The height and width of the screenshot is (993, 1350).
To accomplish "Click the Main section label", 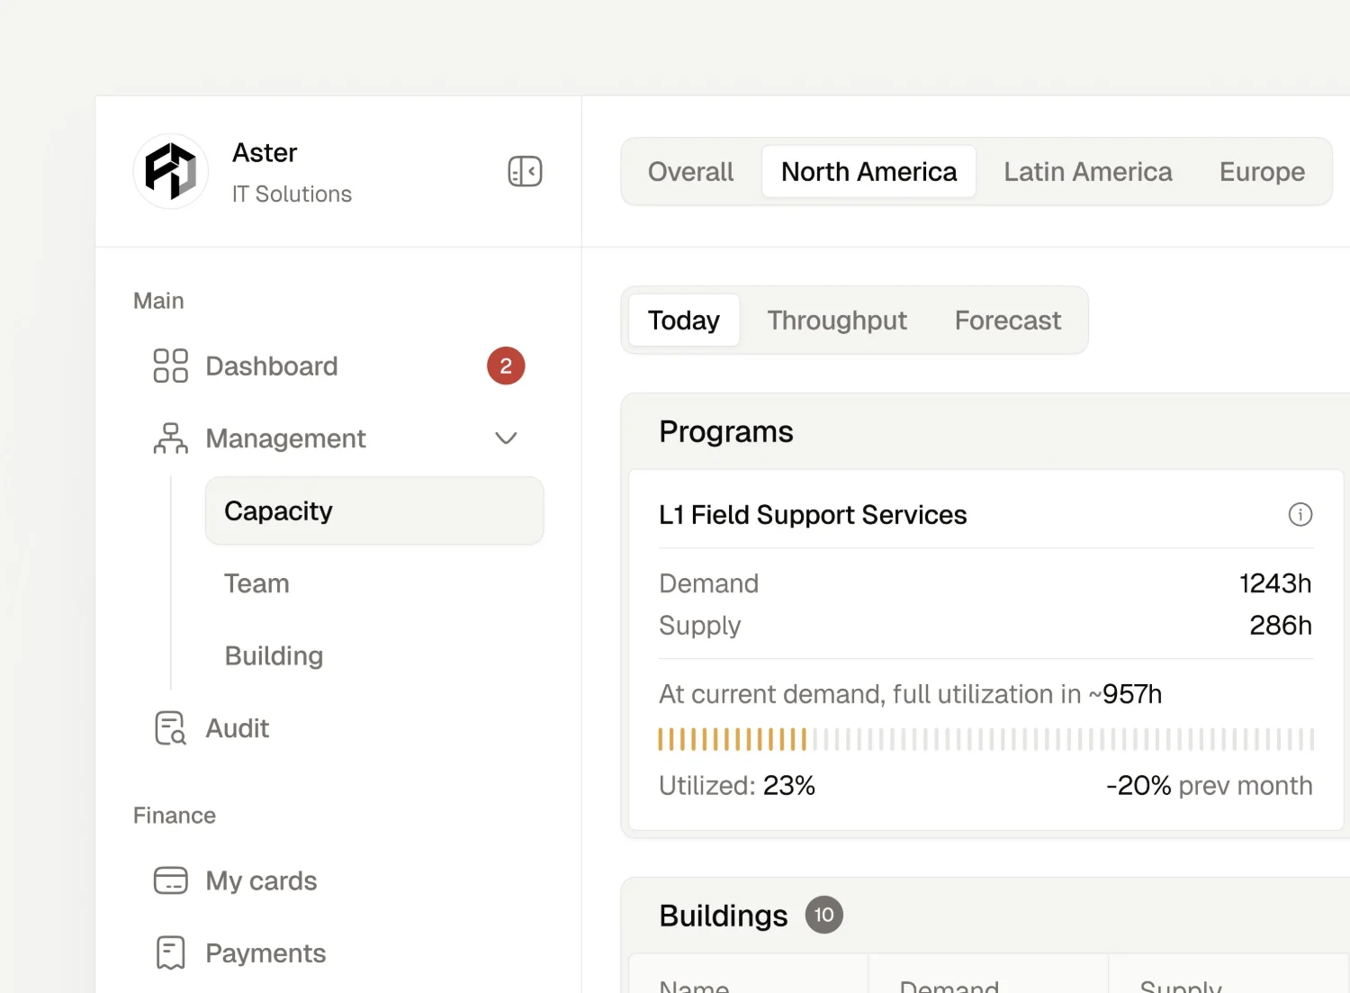I will pyautogui.click(x=158, y=301).
